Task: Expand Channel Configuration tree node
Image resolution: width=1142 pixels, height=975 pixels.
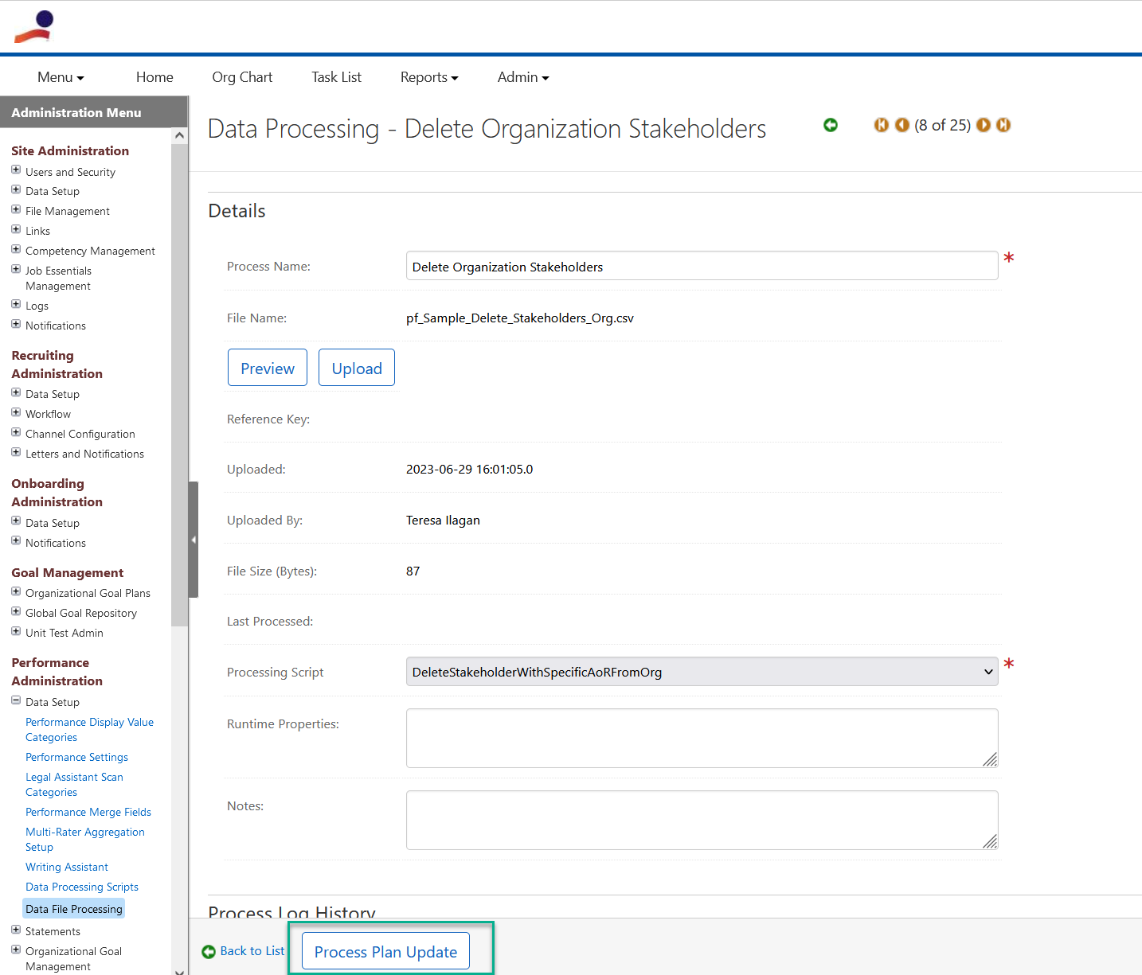Action: tap(16, 432)
